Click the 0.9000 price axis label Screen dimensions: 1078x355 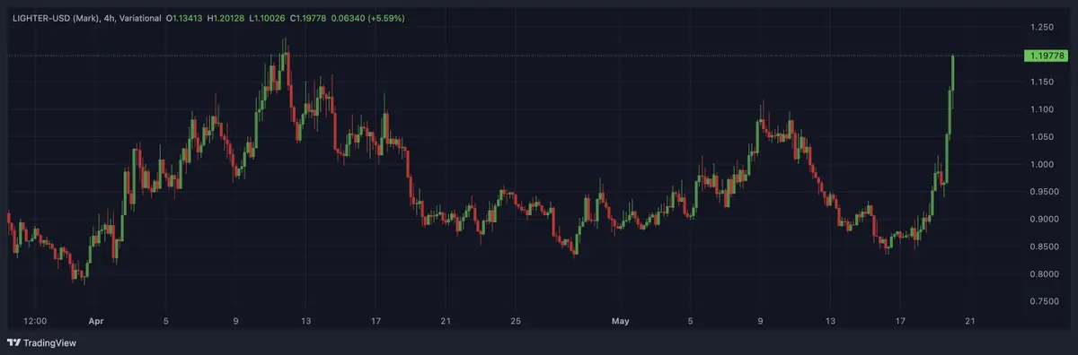[x=1044, y=220]
